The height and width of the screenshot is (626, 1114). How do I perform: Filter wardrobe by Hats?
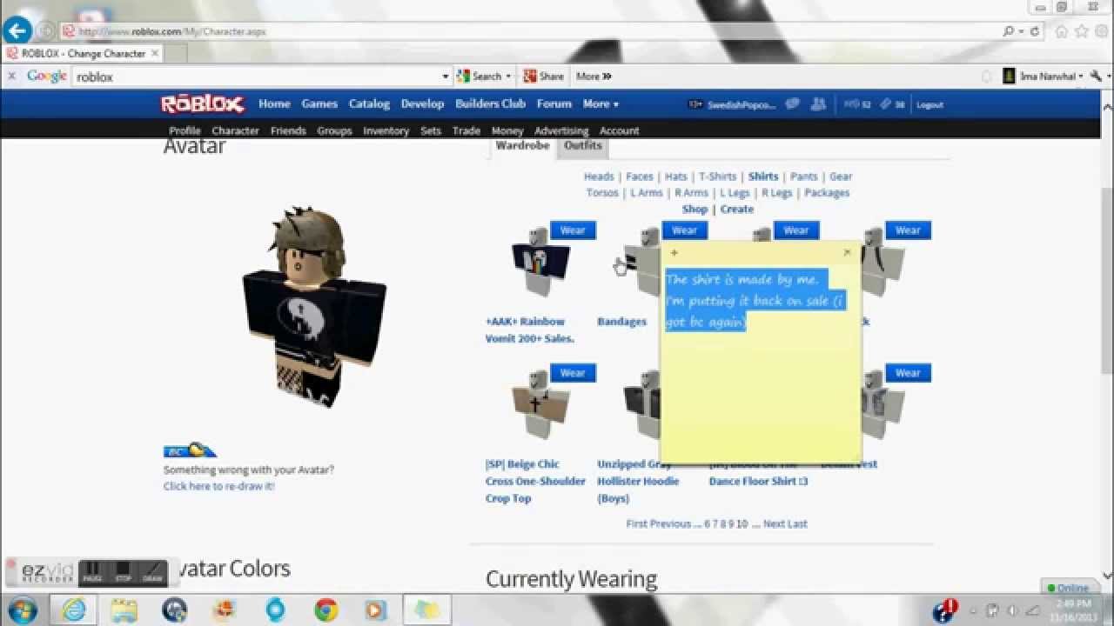pyautogui.click(x=676, y=176)
